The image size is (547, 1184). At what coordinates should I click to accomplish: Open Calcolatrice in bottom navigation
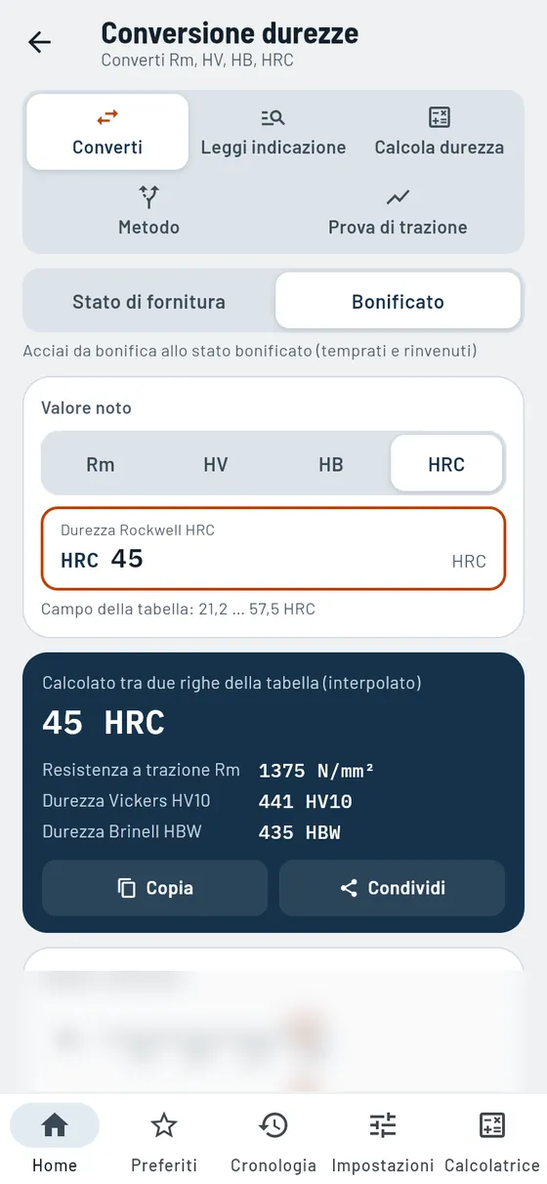point(492,1139)
